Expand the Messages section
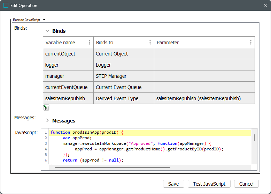271x194 pixels. pos(47,121)
